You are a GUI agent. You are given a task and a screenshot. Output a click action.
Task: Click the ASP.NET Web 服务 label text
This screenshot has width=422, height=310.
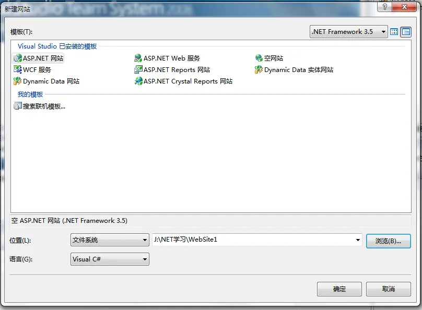point(172,58)
